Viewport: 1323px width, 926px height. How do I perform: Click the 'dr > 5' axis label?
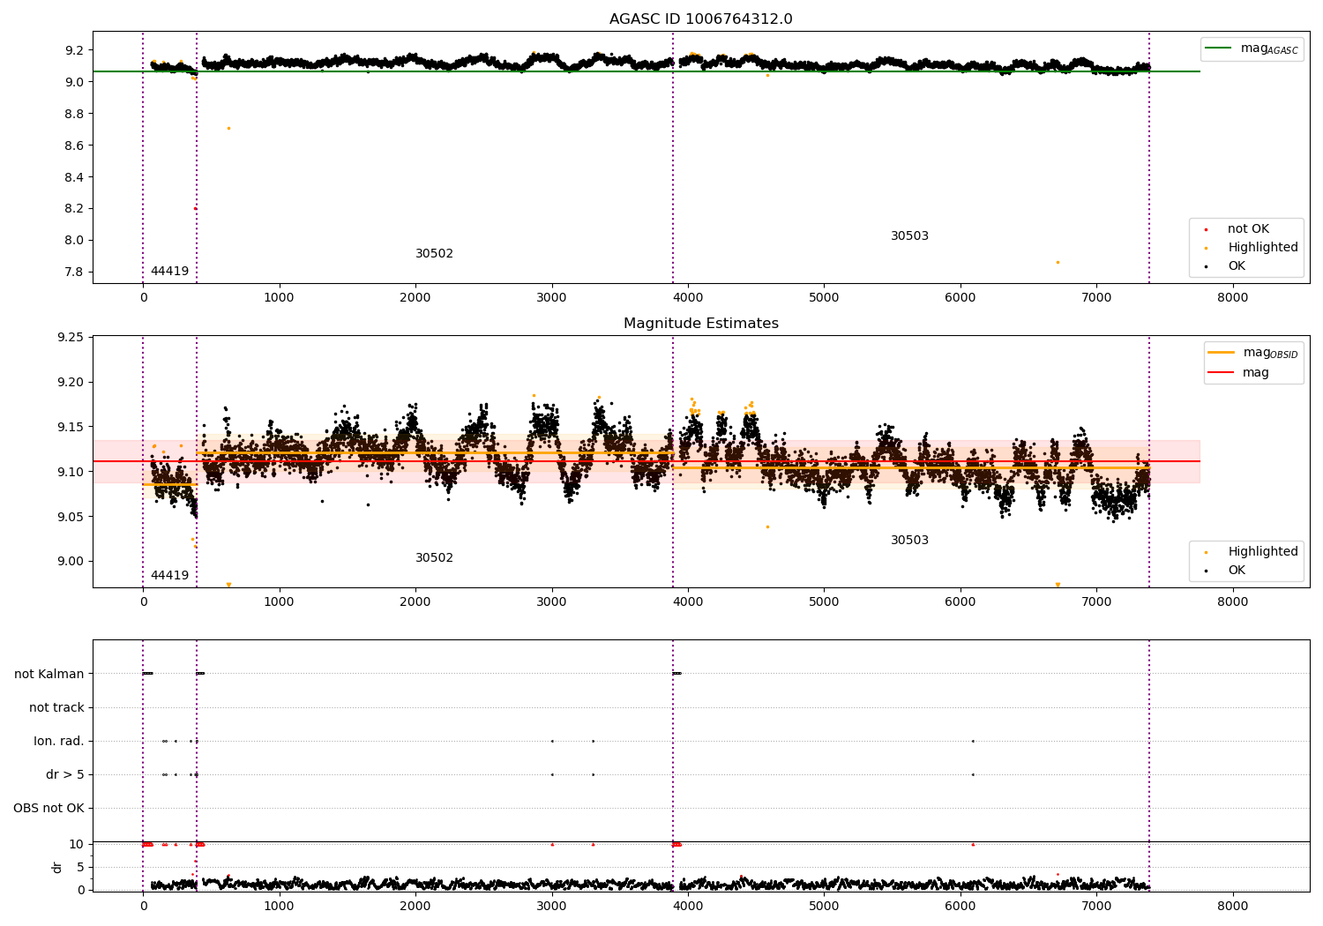click(65, 774)
